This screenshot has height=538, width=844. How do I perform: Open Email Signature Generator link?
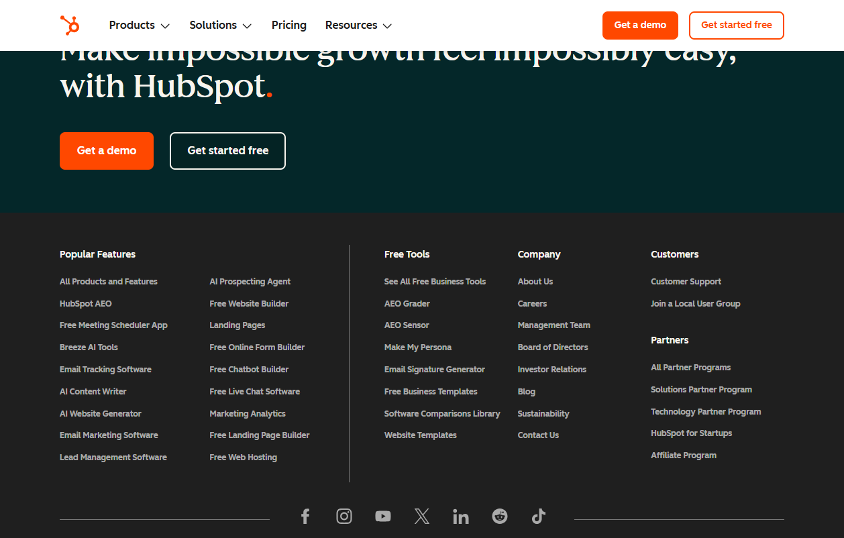click(435, 370)
